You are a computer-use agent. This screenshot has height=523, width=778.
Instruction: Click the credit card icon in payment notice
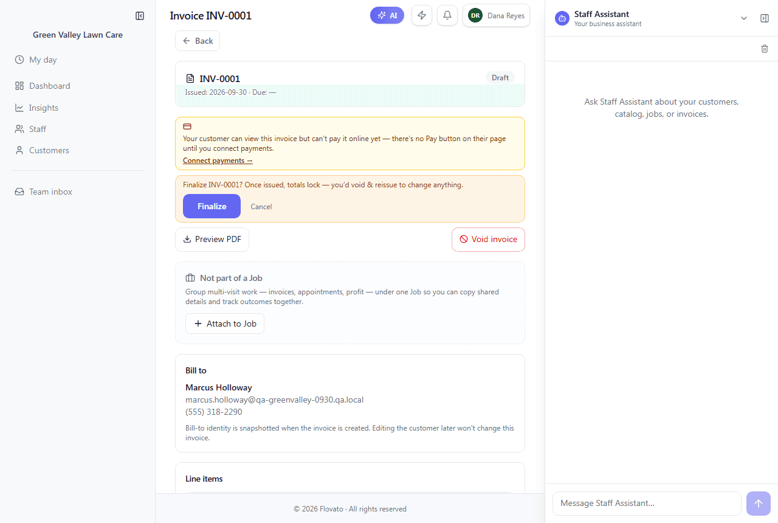[x=187, y=126]
